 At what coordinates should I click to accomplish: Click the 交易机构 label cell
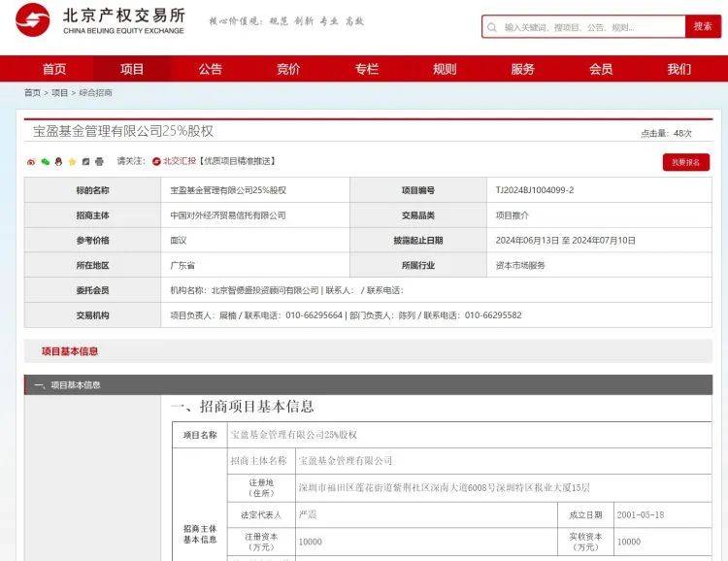click(92, 315)
